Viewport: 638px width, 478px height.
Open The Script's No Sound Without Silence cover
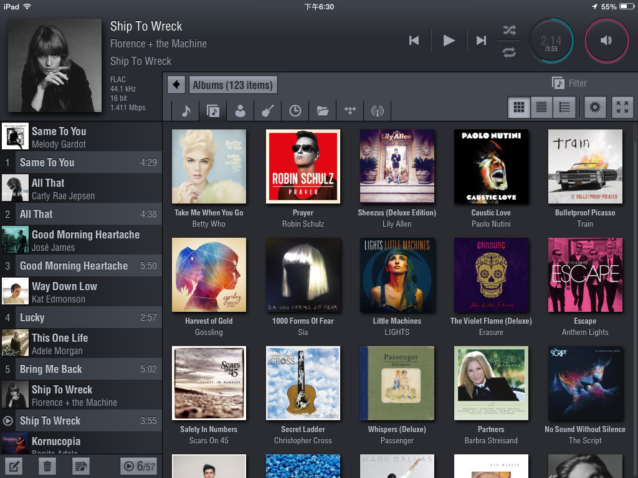click(x=585, y=383)
